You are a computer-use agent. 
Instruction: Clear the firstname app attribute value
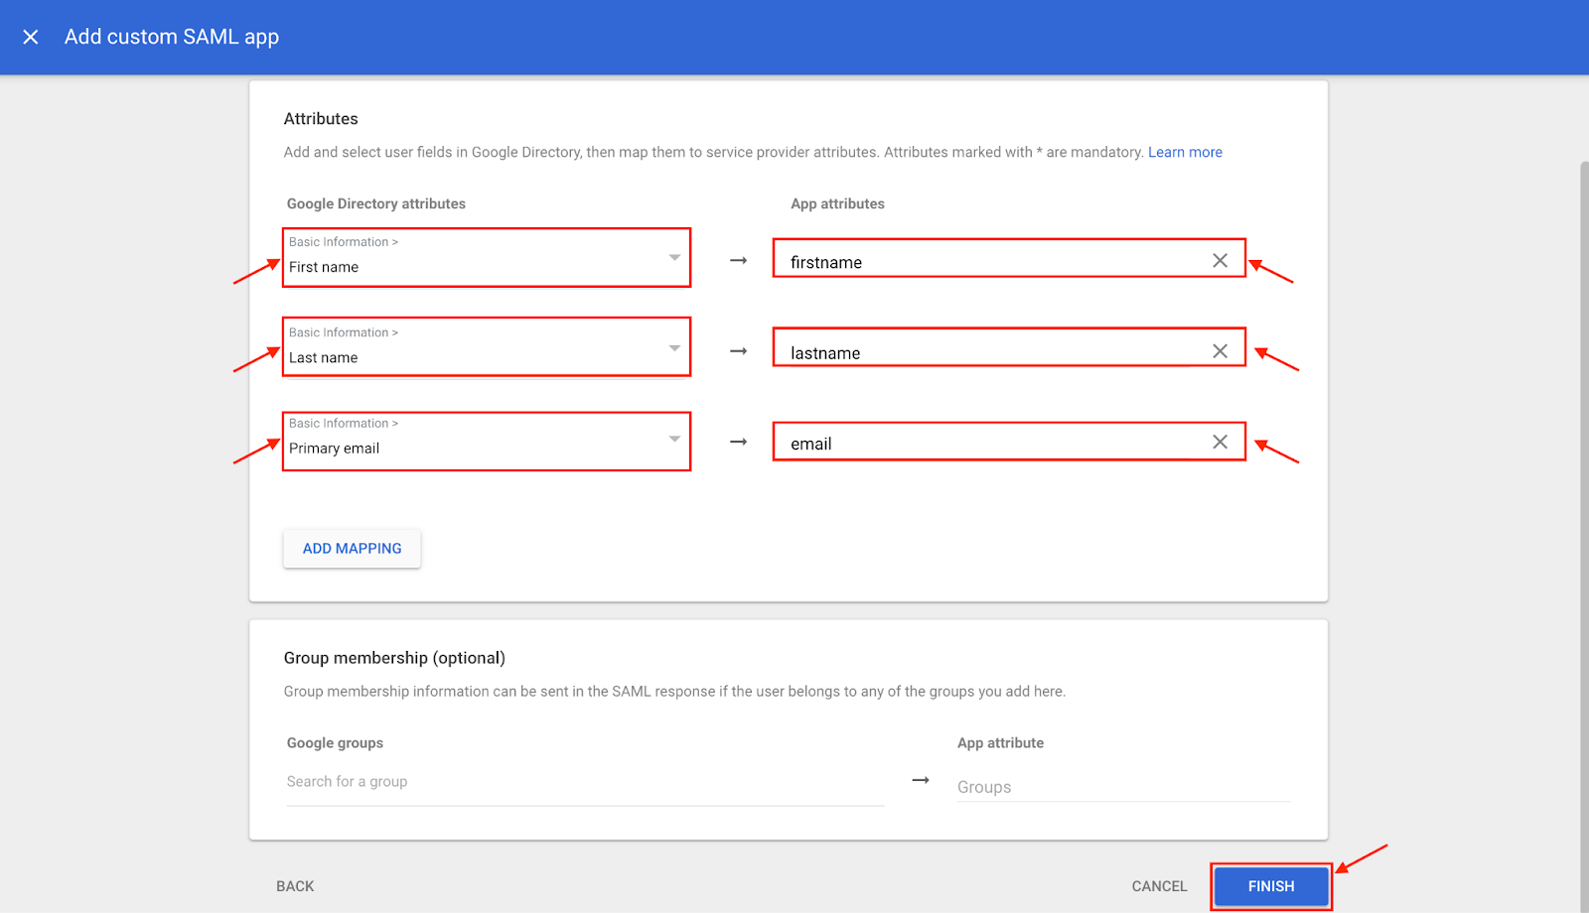click(x=1220, y=260)
